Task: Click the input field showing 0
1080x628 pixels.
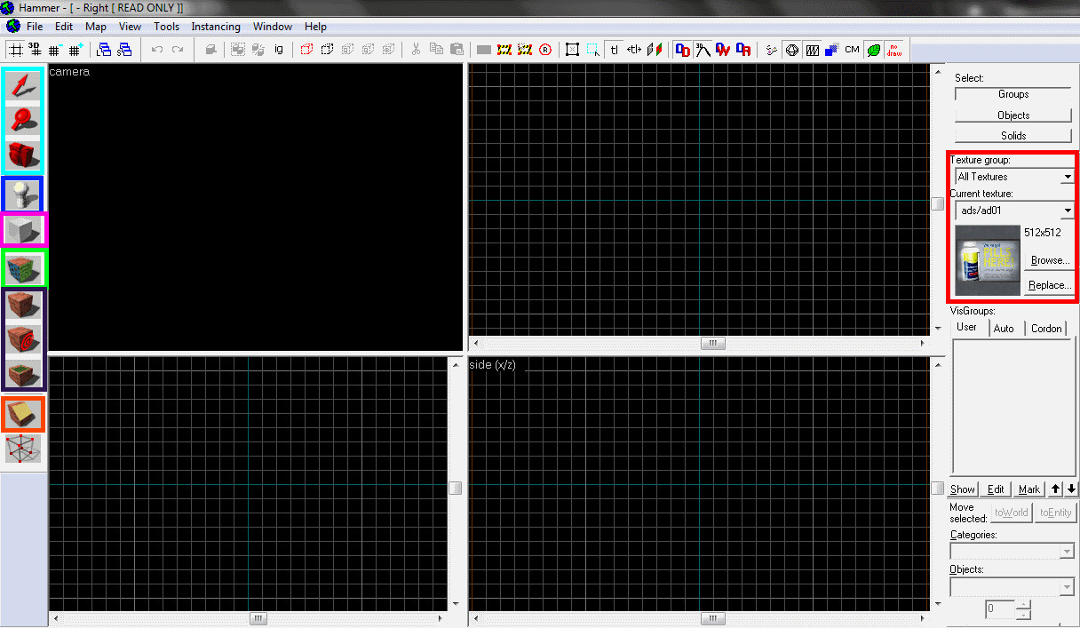Action: (x=1000, y=610)
